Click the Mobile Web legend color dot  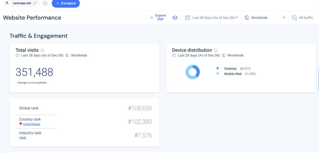pyautogui.click(x=218, y=74)
